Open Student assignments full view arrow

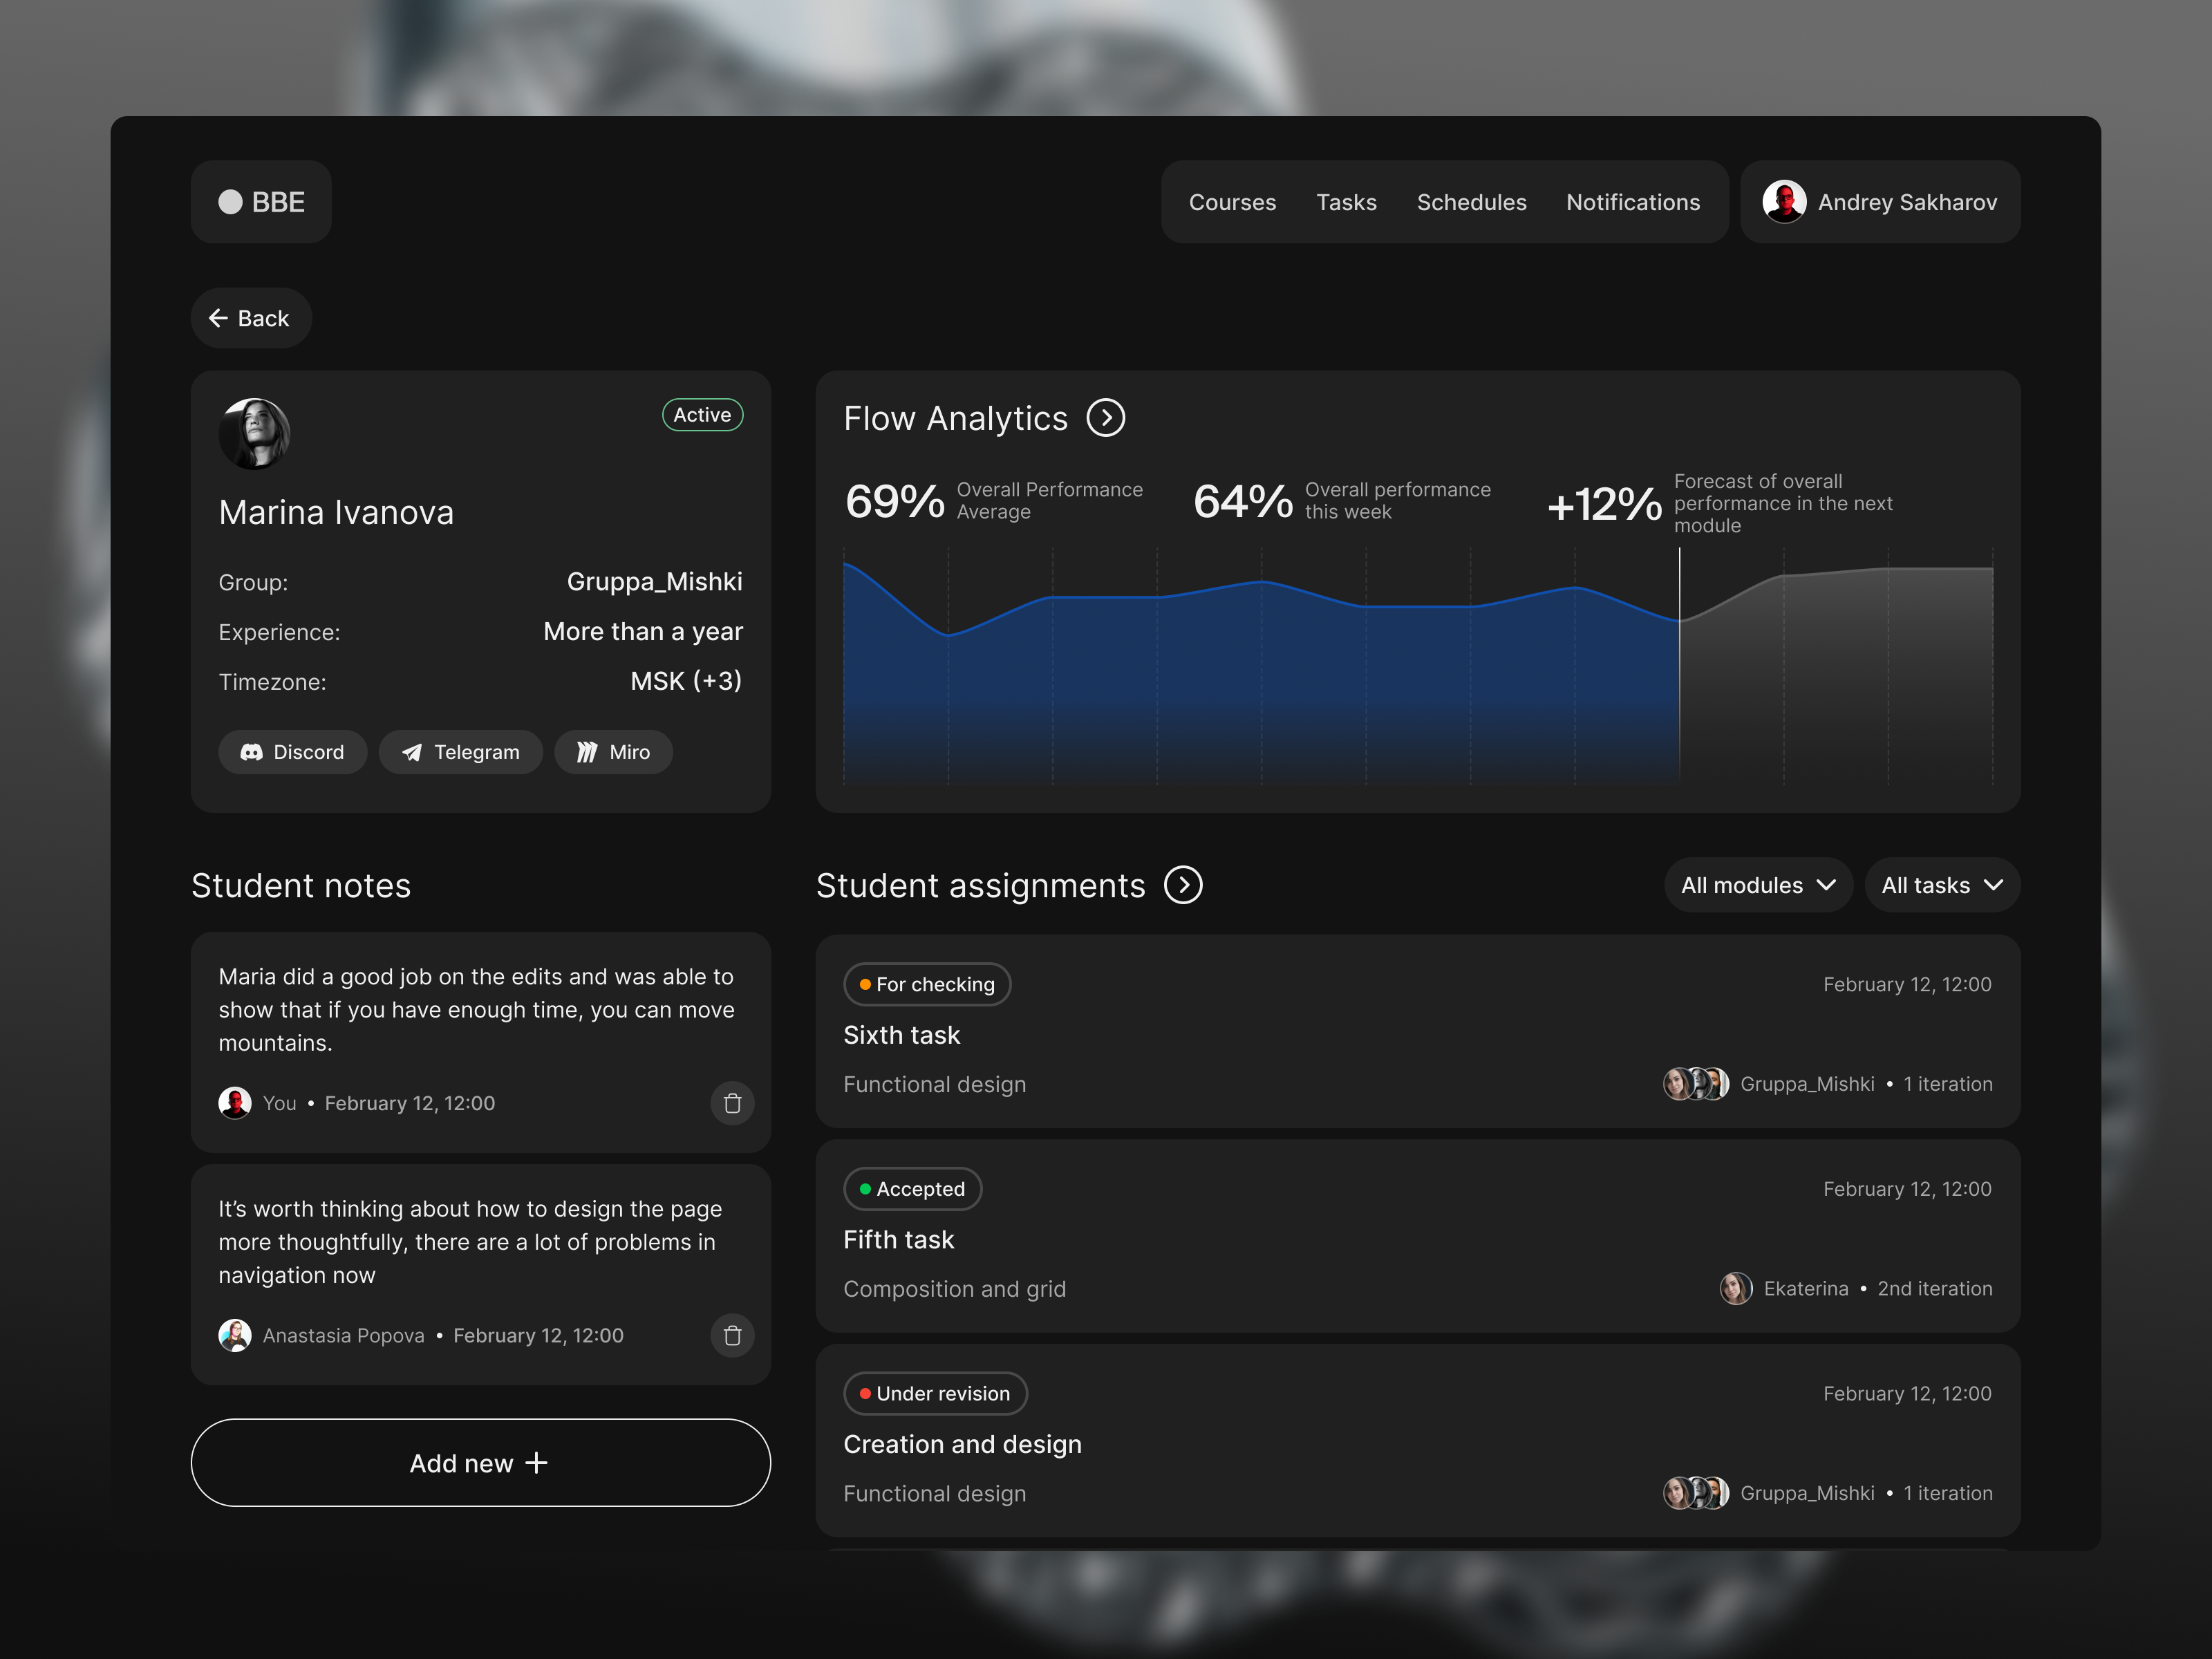click(x=1184, y=885)
